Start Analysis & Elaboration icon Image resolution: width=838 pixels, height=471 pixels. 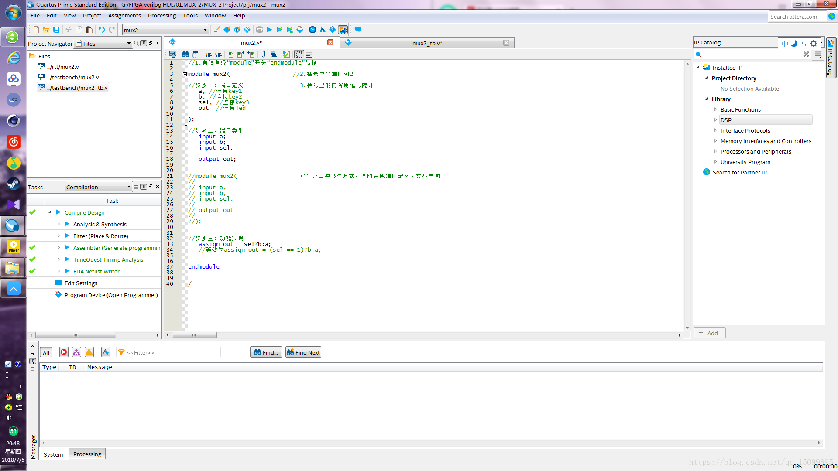pos(280,30)
